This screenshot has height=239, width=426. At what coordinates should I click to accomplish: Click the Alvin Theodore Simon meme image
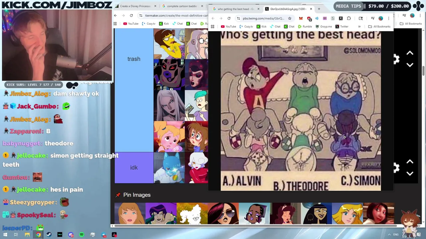click(301, 111)
